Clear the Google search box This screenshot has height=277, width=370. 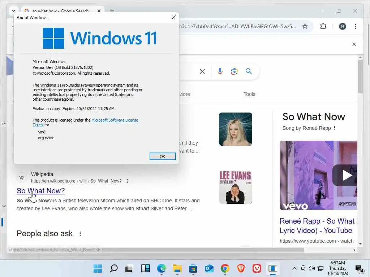pos(202,71)
